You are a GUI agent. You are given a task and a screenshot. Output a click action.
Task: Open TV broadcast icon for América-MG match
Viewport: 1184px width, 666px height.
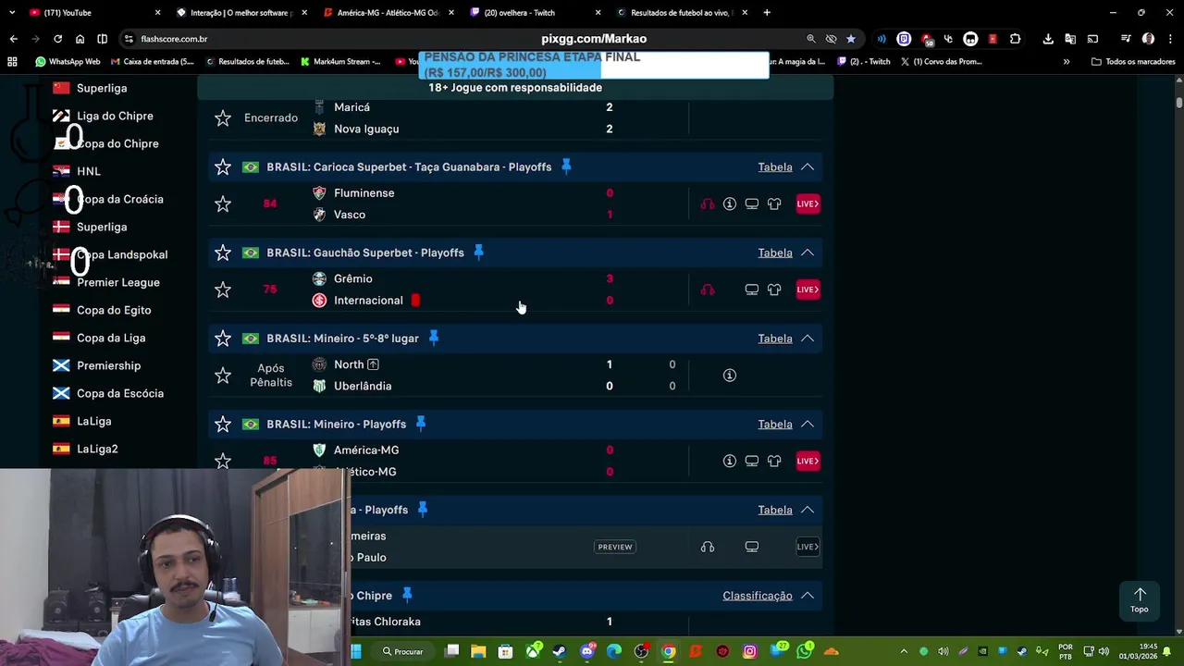tap(752, 461)
